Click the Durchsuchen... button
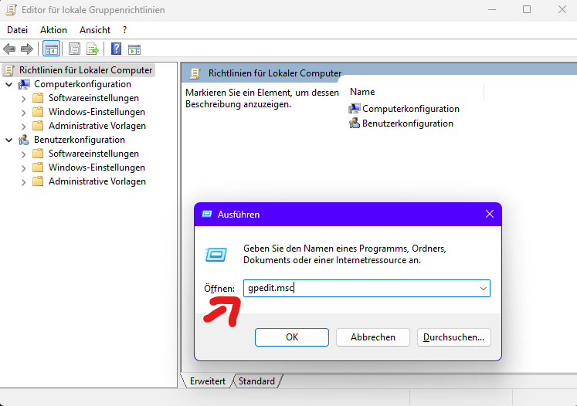The width and height of the screenshot is (577, 406). [x=453, y=337]
